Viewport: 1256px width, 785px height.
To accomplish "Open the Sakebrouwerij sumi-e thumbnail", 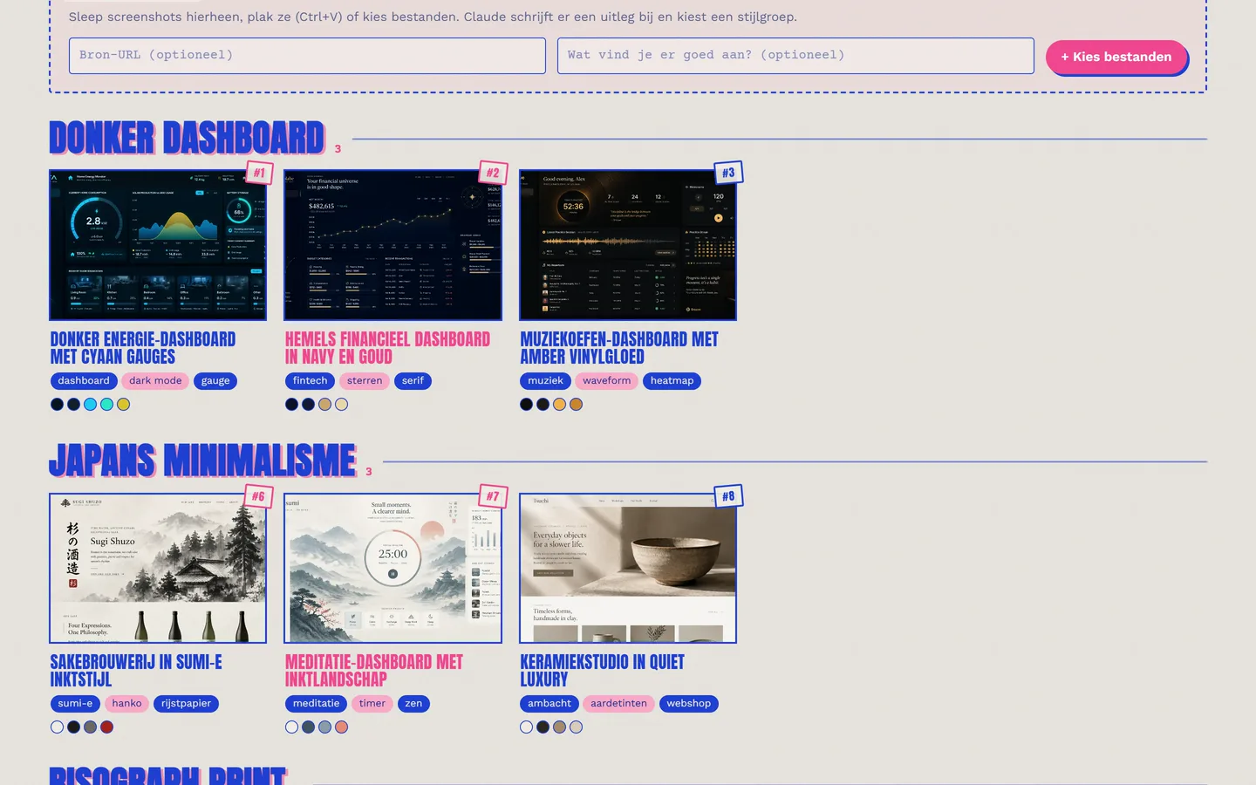I will pos(158,568).
